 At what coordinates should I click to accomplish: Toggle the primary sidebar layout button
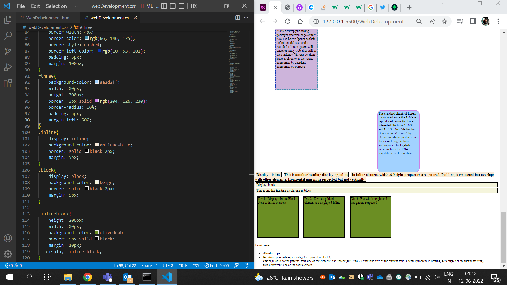164,6
